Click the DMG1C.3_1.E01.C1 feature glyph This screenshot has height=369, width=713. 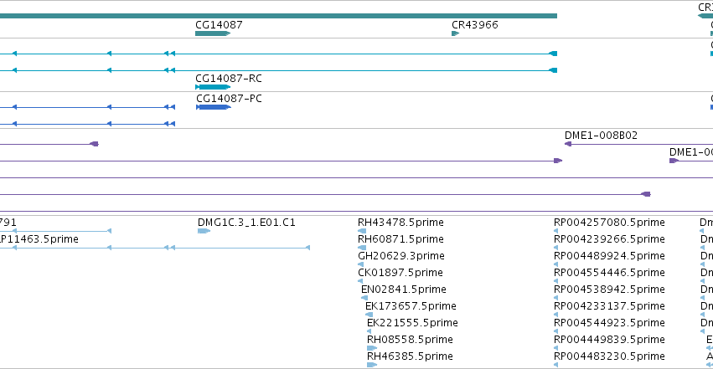pos(204,231)
